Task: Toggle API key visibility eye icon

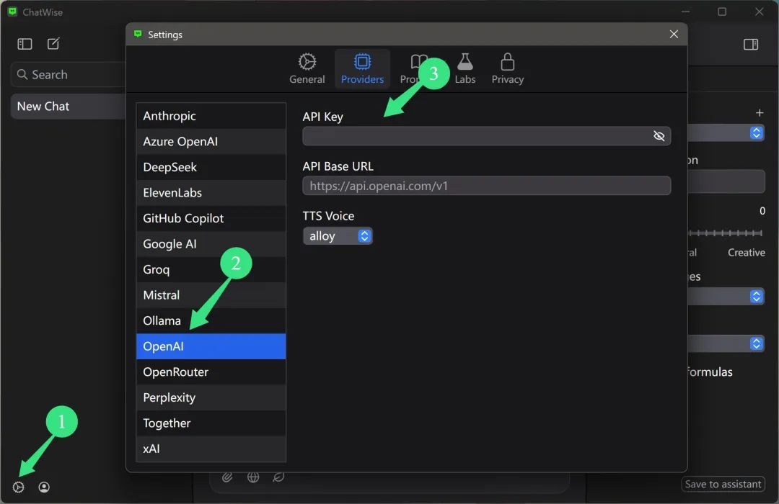Action: pos(659,136)
